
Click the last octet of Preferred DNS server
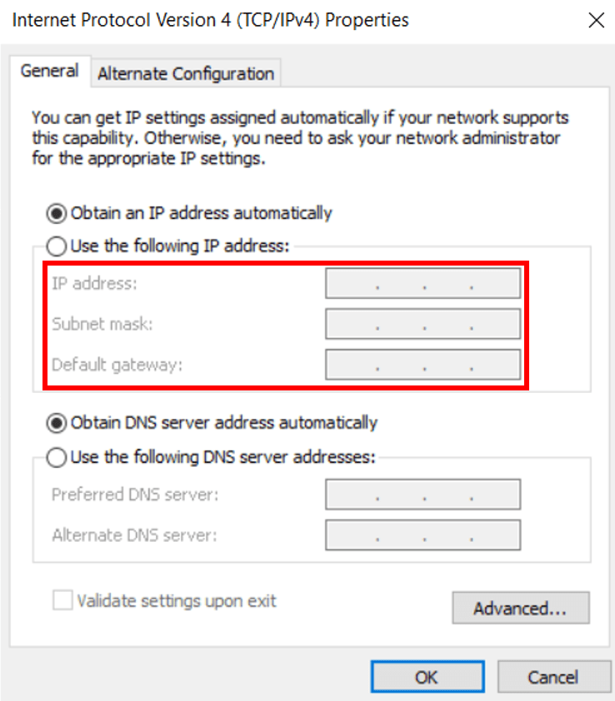496,495
